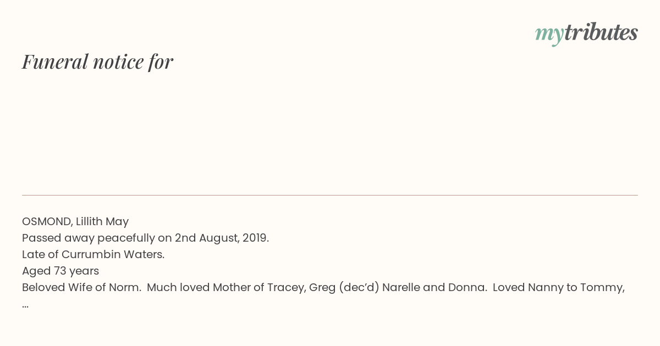The height and width of the screenshot is (346, 660).
Task: Click the horizontal divider line
Action: (x=330, y=195)
